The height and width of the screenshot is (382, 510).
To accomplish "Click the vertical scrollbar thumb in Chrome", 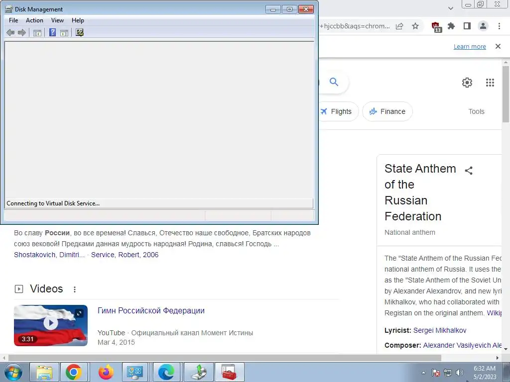I will [506, 94].
